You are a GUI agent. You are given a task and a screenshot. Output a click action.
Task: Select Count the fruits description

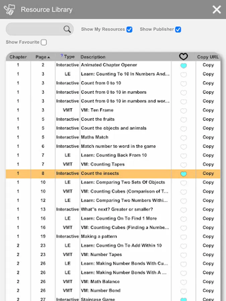click(x=98, y=119)
